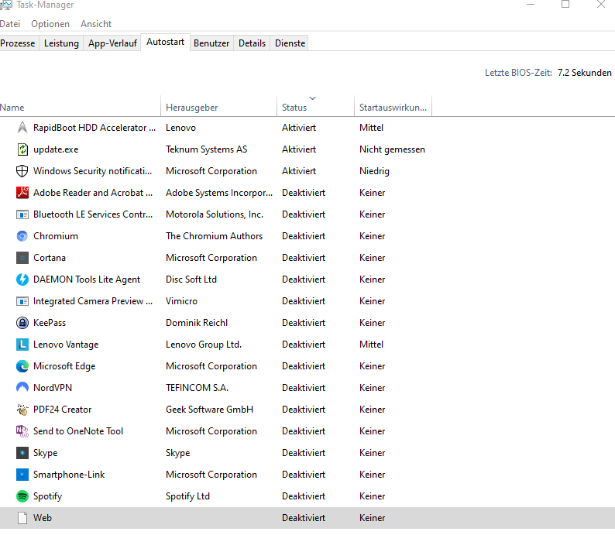Click the '7.2 Sekunden' BIOS time value

pos(585,73)
